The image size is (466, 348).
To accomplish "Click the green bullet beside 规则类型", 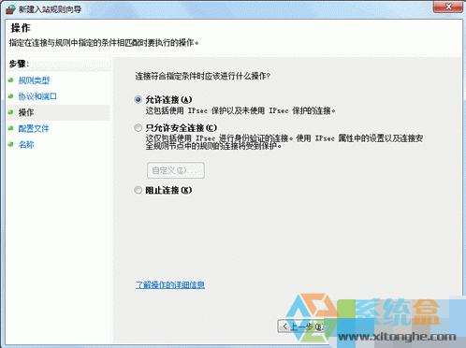I will click(11, 80).
